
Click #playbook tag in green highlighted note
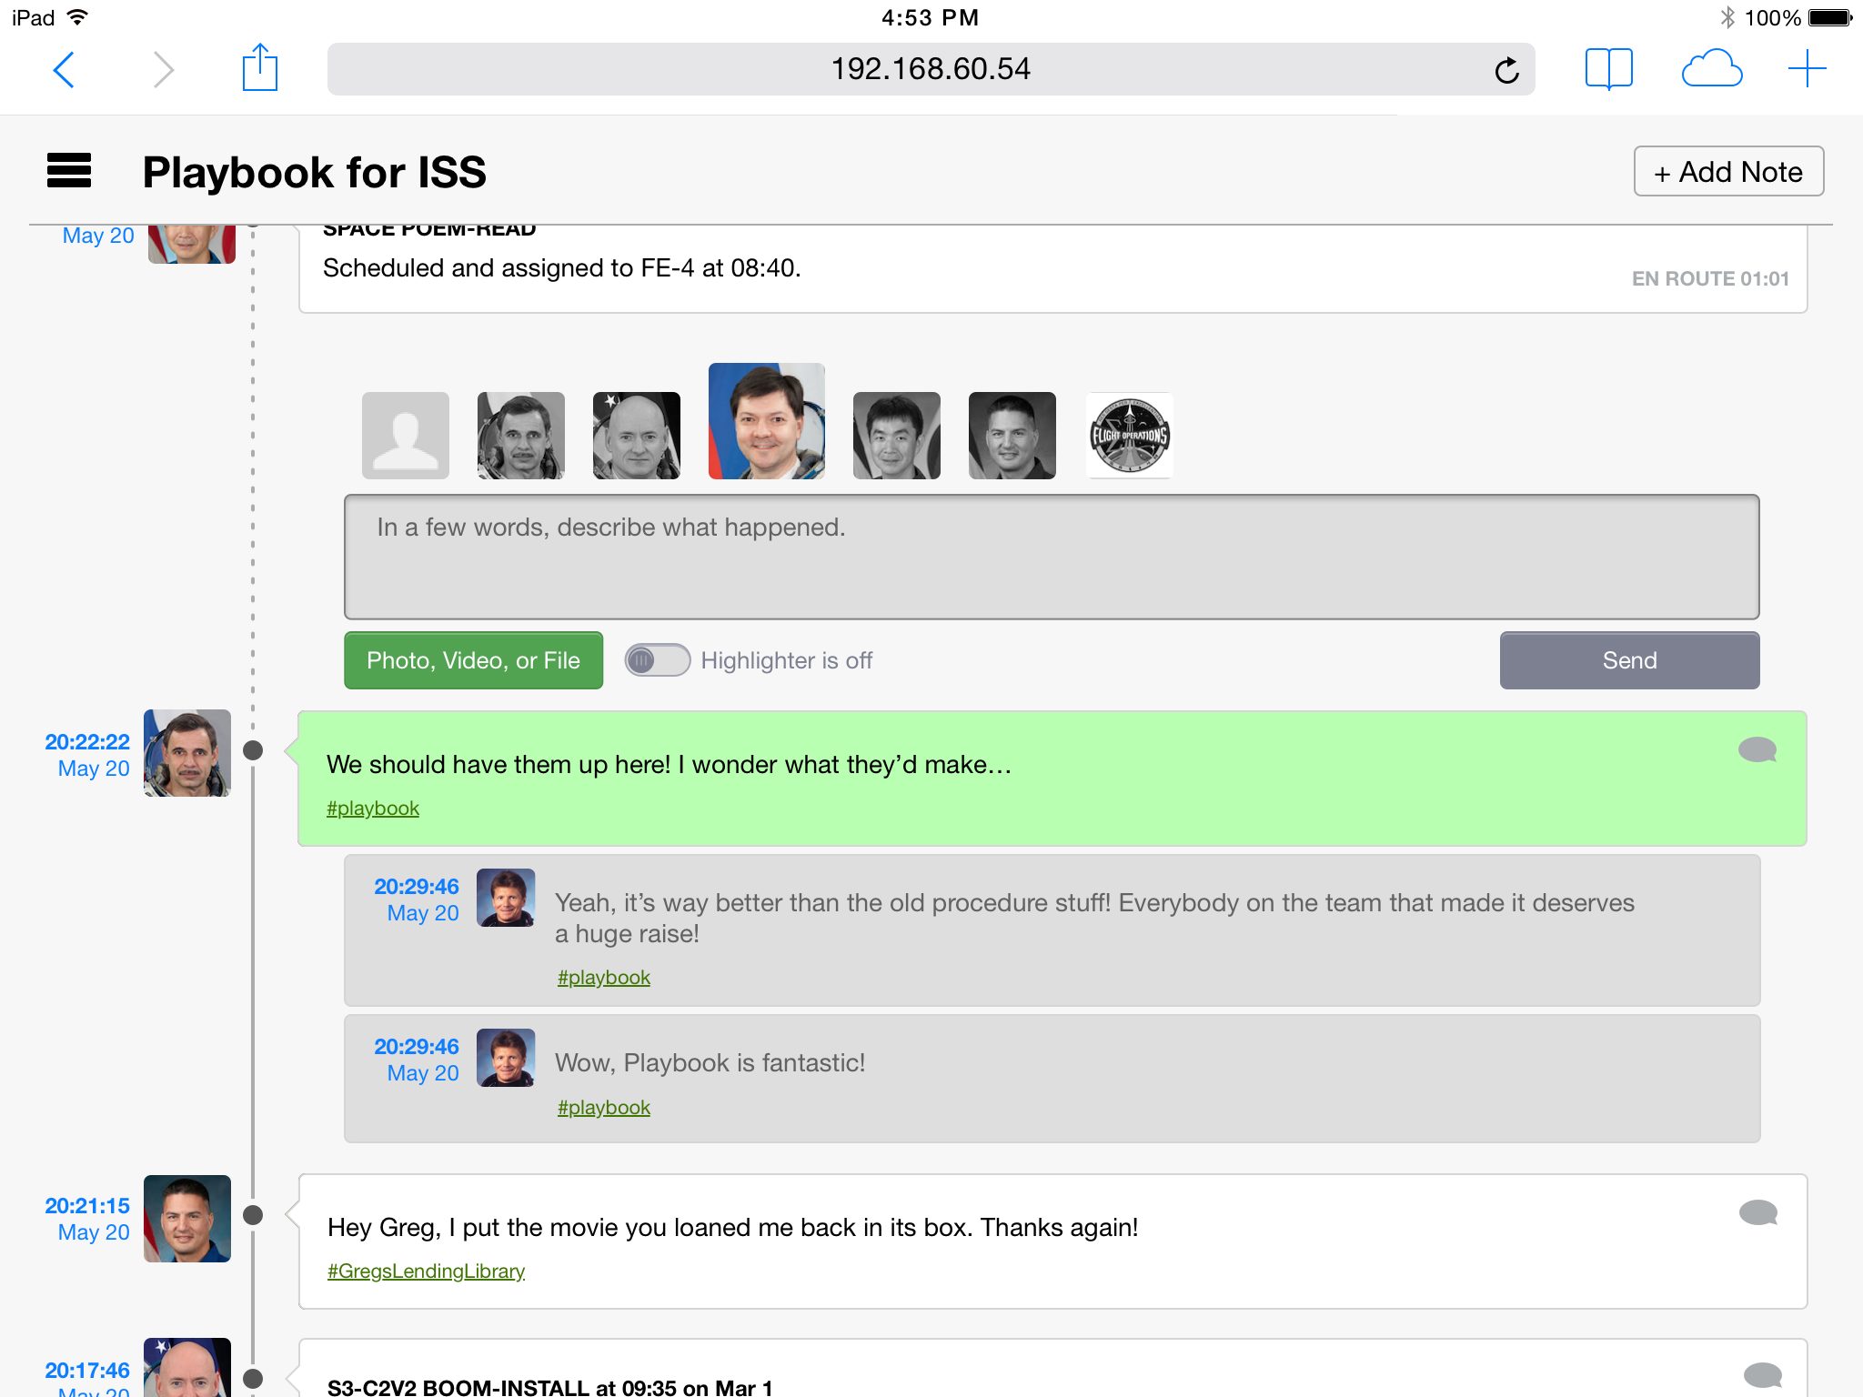coord(373,808)
